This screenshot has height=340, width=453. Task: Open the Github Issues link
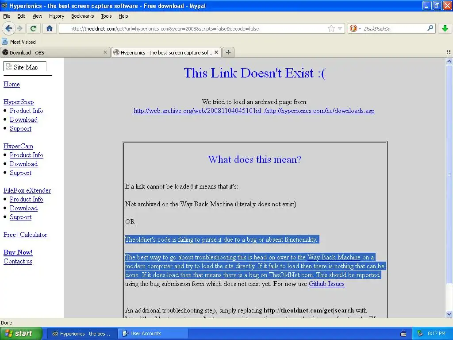click(x=326, y=284)
